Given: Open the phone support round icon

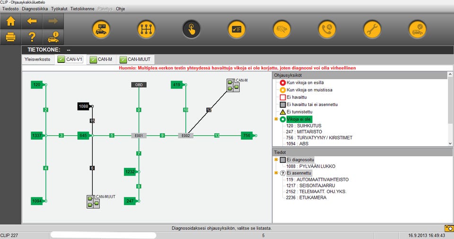Looking at the screenshot, I should [x=327, y=29].
